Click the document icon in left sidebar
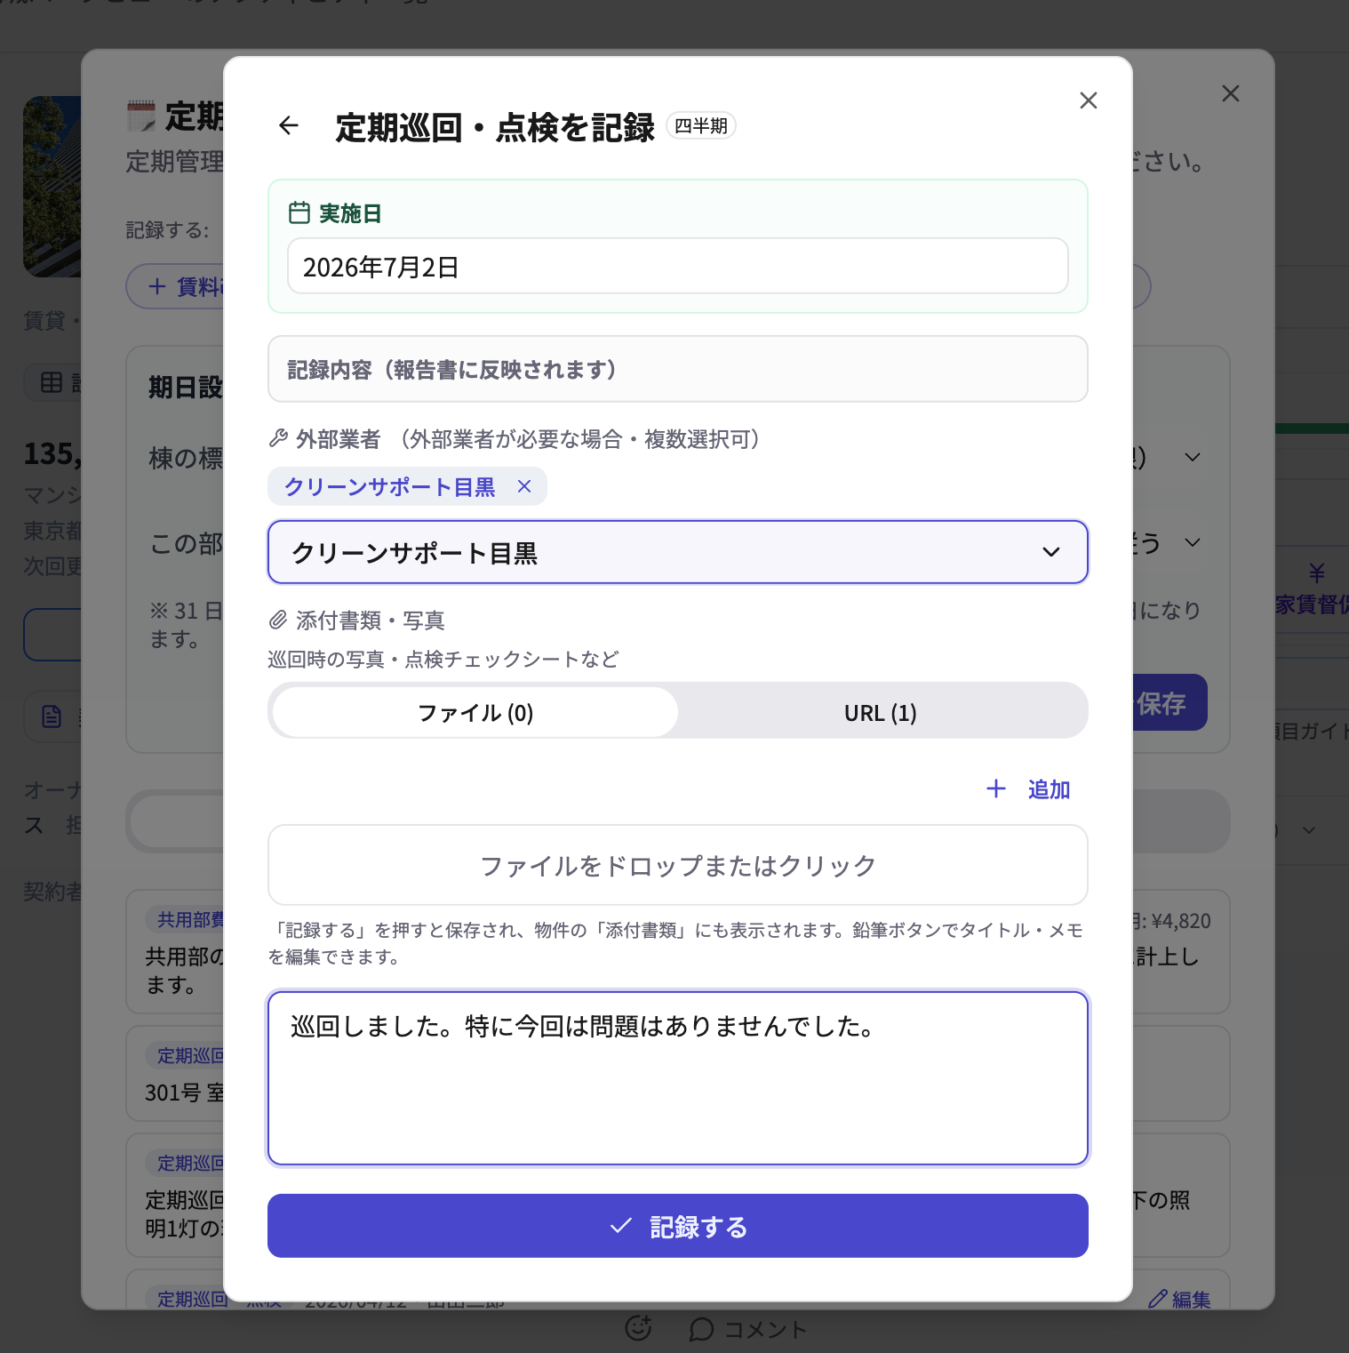This screenshot has width=1349, height=1353. pyautogui.click(x=52, y=716)
